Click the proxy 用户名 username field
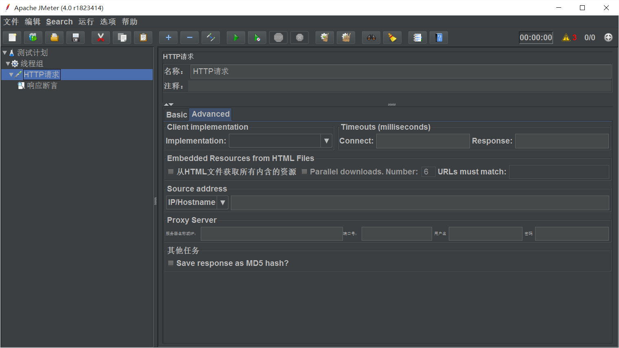 pos(485,234)
